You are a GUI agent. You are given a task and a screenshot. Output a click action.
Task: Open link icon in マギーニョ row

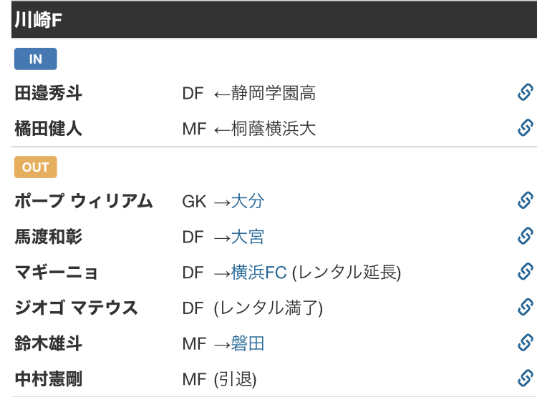click(x=526, y=272)
